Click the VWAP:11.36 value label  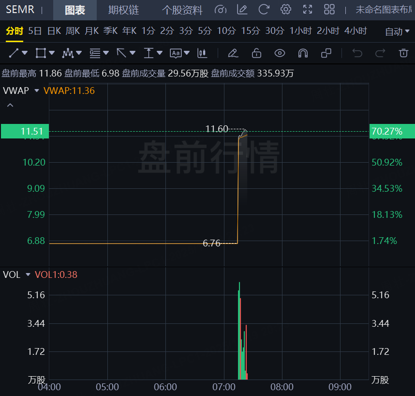pyautogui.click(x=69, y=91)
